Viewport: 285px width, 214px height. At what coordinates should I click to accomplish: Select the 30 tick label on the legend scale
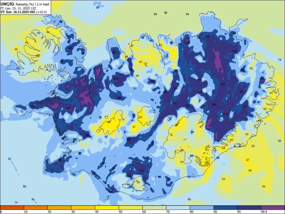click(73, 212)
